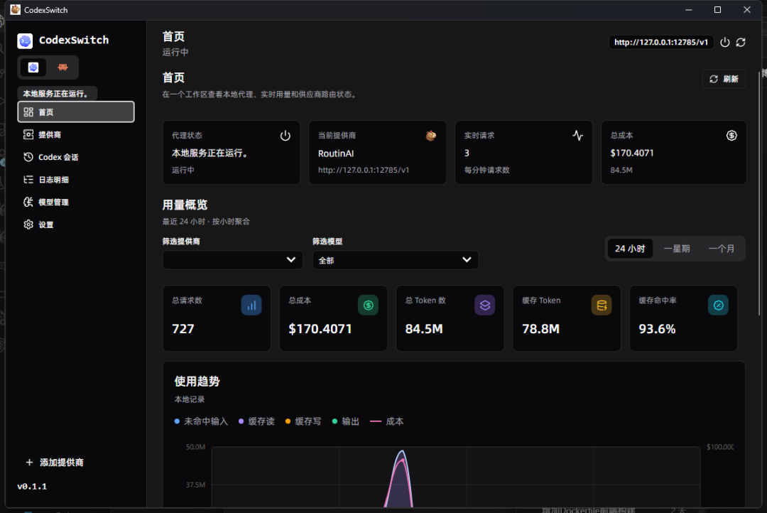Click the 93.6% cache hit rate value

pyautogui.click(x=657, y=329)
